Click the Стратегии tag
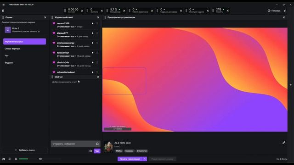This screenshot has width=294, height=165. (x=142, y=151)
